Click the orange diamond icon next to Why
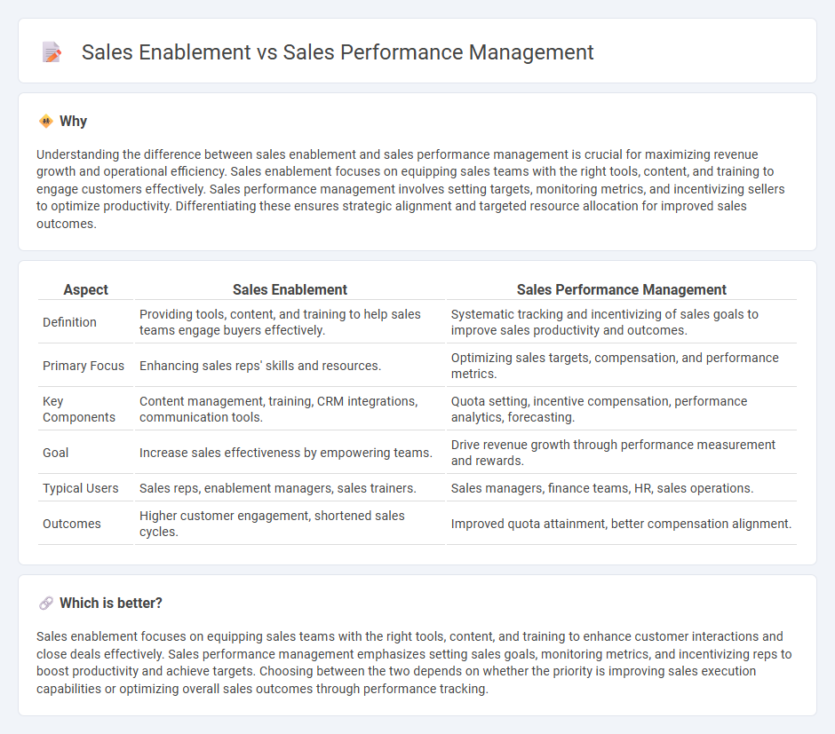 [46, 122]
